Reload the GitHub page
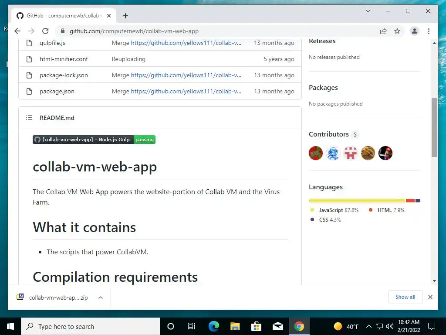 click(45, 31)
